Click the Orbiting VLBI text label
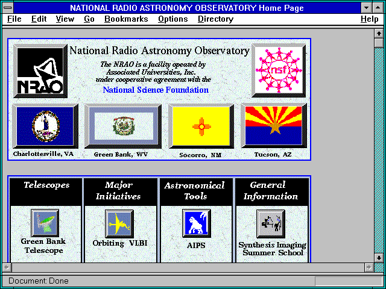Image resolution: width=386 pixels, height=289 pixels. click(x=120, y=243)
